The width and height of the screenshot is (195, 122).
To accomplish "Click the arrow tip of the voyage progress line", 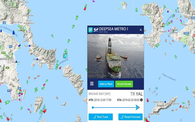I will (138, 107).
